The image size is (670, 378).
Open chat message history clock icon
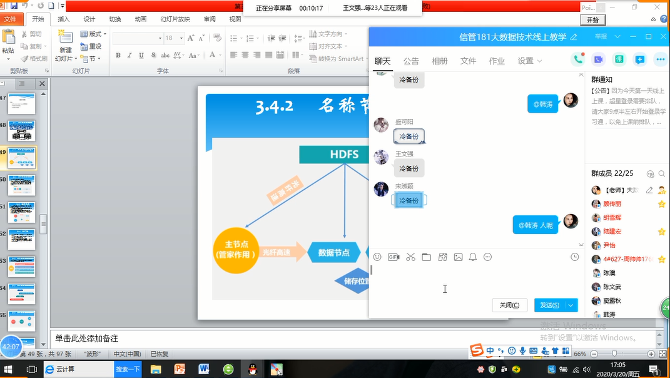pos(575,257)
